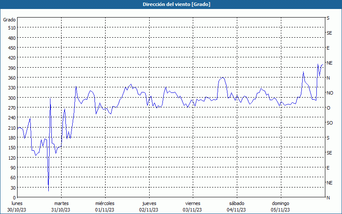This screenshot has width=342, height=214.
Task: Click the 'NO' compass direction label
Action: [x=330, y=93]
